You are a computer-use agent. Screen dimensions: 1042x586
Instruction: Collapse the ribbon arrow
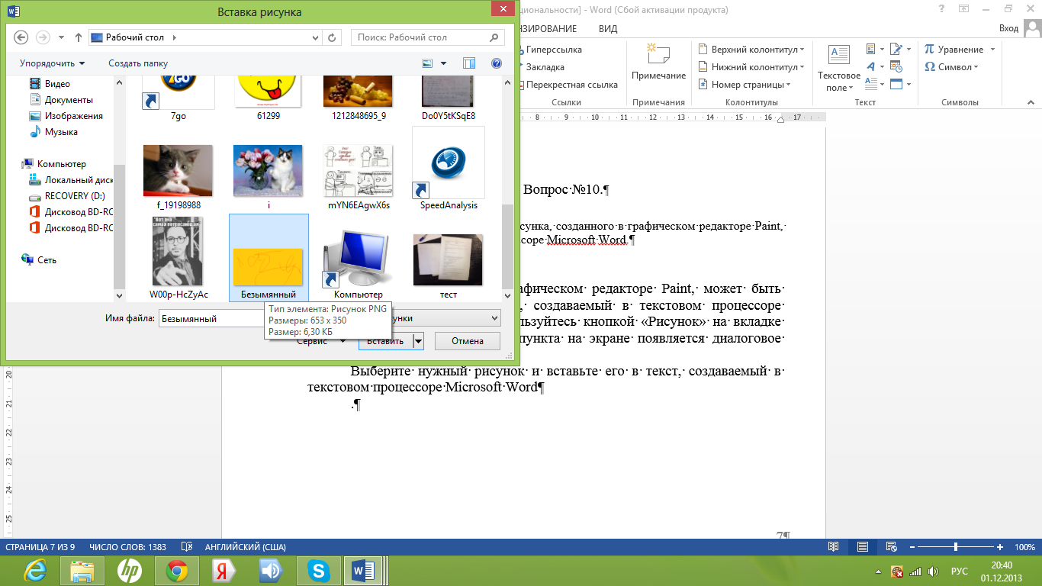[x=1029, y=102]
